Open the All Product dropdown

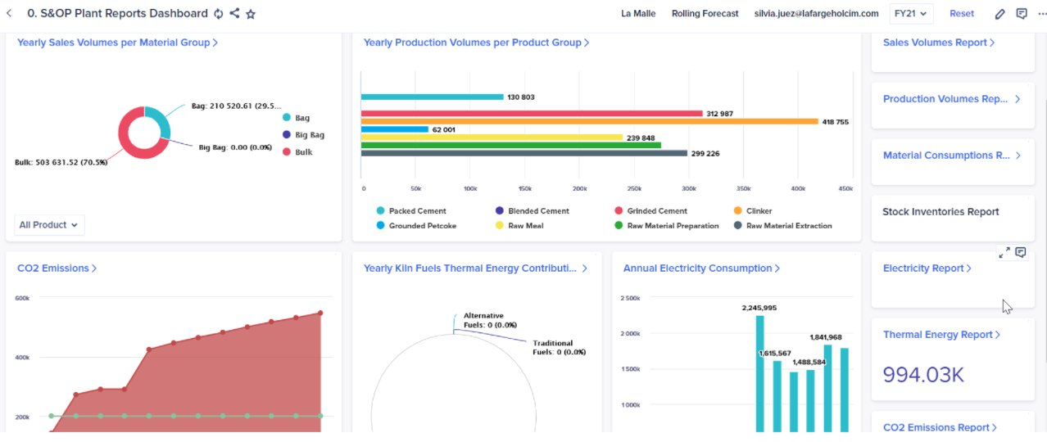49,225
